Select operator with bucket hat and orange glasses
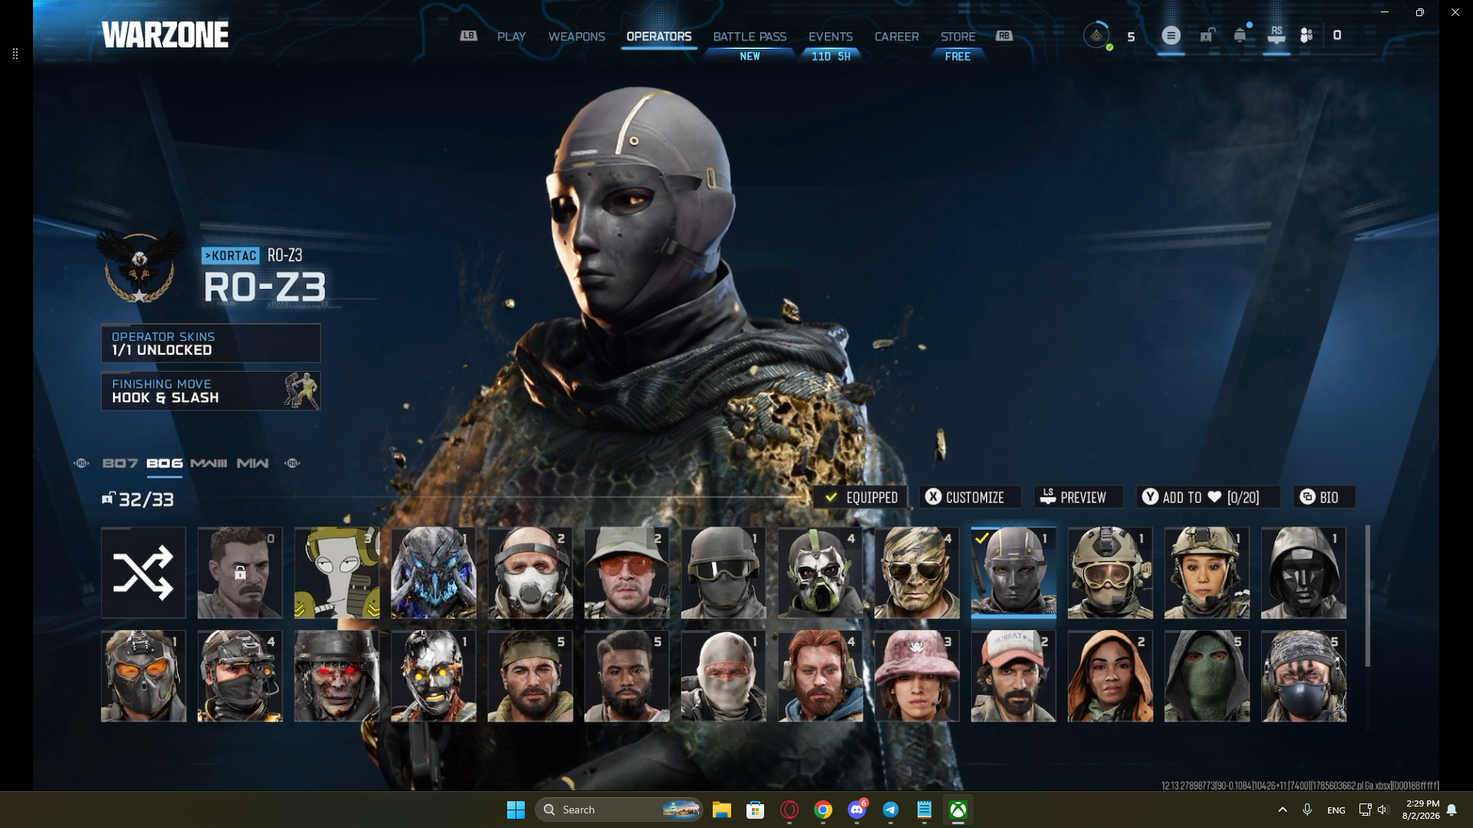Viewport: 1473px width, 828px height. click(627, 573)
